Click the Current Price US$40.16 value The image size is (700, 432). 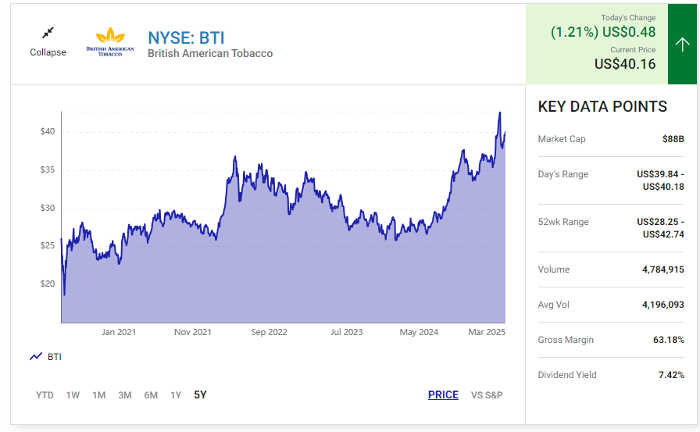click(x=625, y=64)
